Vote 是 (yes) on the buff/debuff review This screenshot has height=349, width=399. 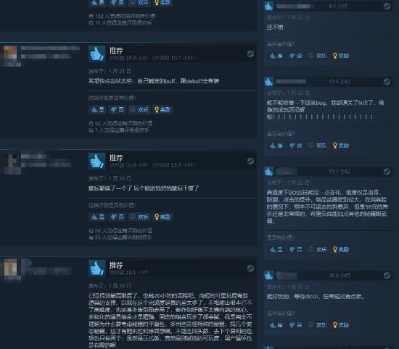(x=98, y=110)
